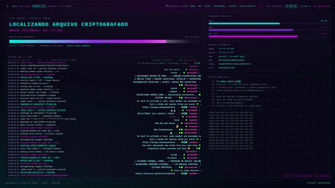Click the masked NODE address ending .104
This screenshot has height=188, width=335.
pyautogui.click(x=226, y=49)
